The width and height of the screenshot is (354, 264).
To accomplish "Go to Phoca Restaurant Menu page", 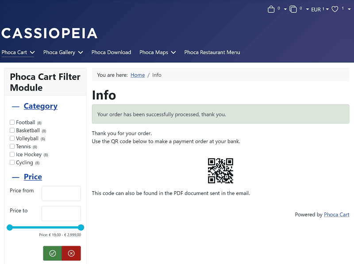I will (212, 52).
